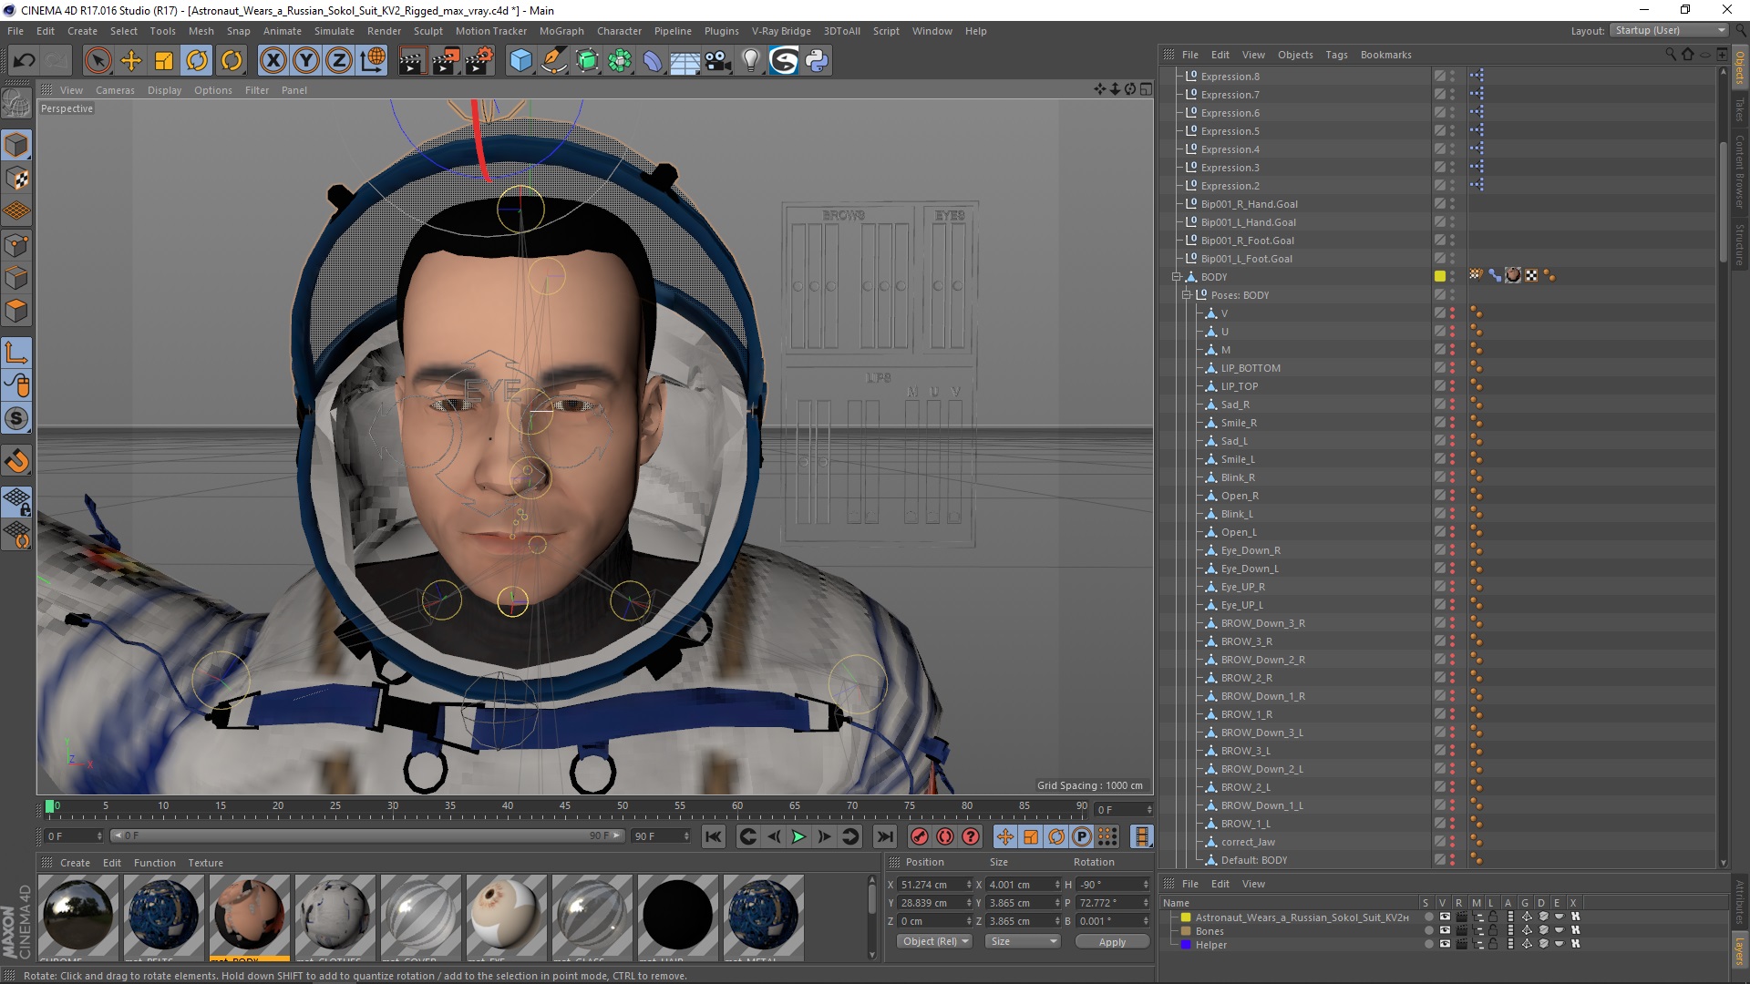Select the Rotate tool
Viewport: 1750px width, 984px height.
[197, 61]
